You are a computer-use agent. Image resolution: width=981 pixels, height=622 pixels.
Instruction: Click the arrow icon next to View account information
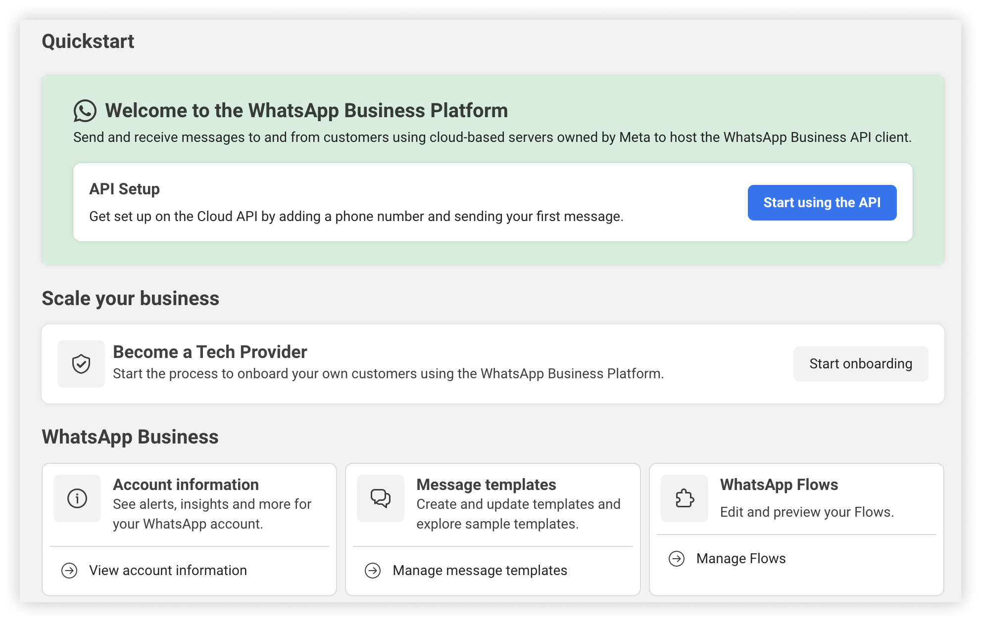click(69, 570)
